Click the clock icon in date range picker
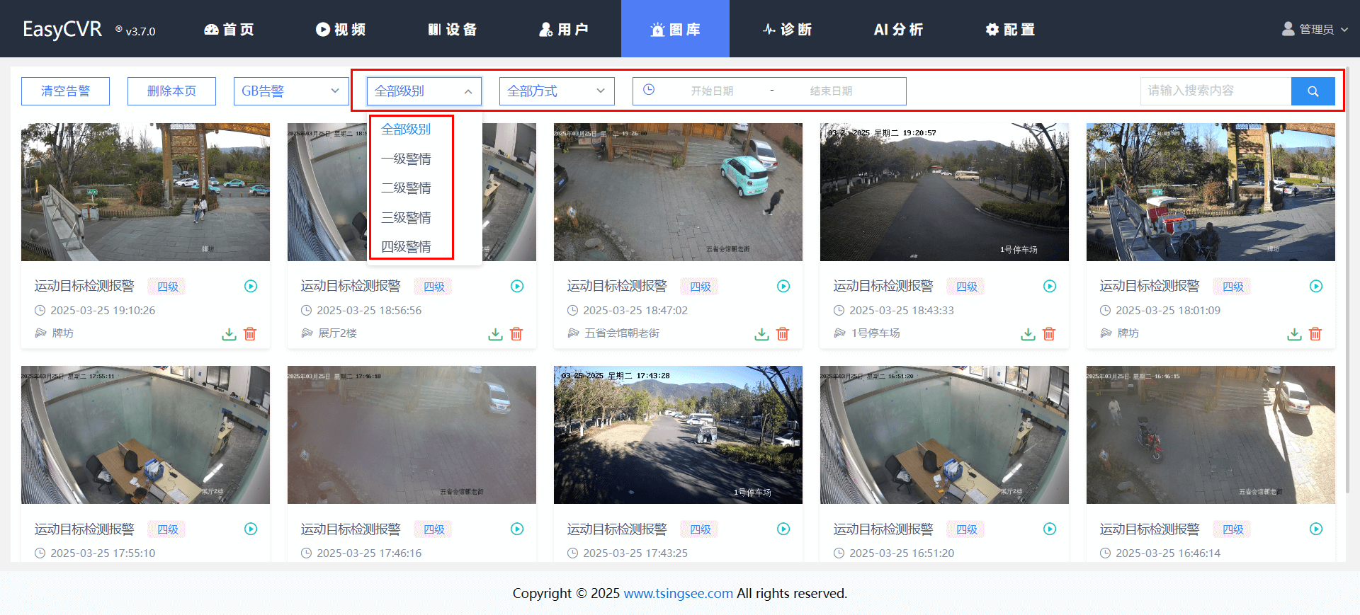The width and height of the screenshot is (1360, 615). [x=649, y=91]
